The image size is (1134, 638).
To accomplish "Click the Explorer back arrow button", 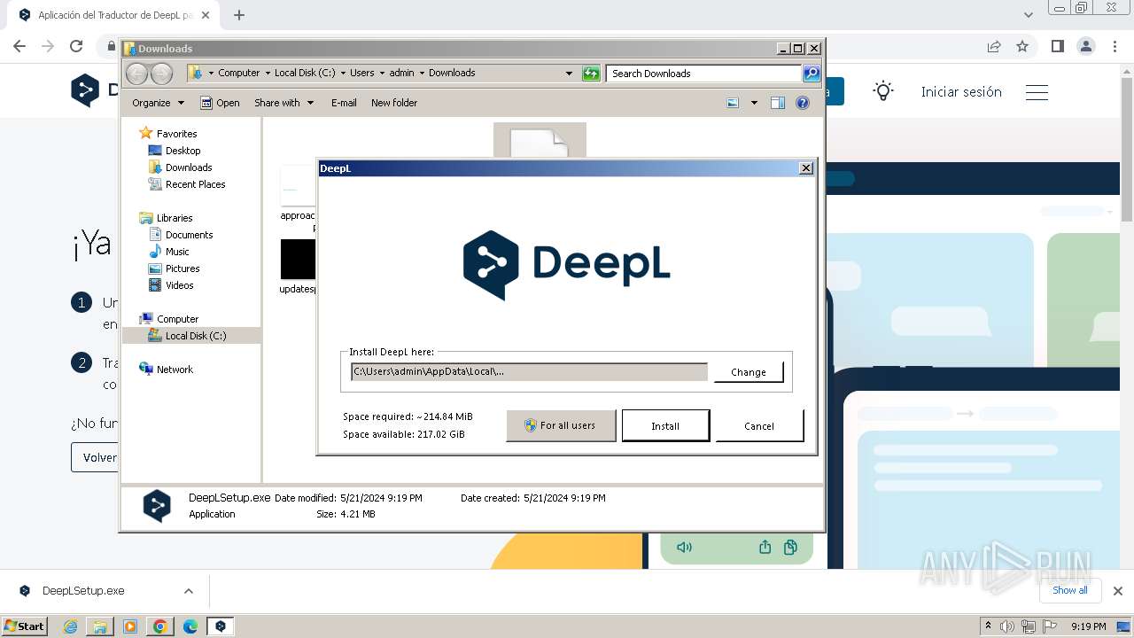I will (x=137, y=74).
